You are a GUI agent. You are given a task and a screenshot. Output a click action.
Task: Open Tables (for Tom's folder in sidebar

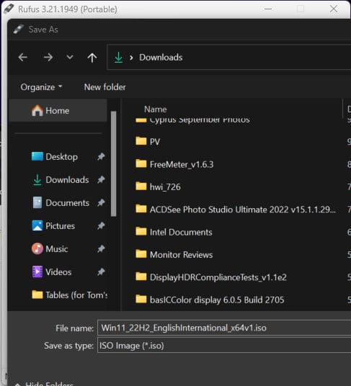pos(70,295)
